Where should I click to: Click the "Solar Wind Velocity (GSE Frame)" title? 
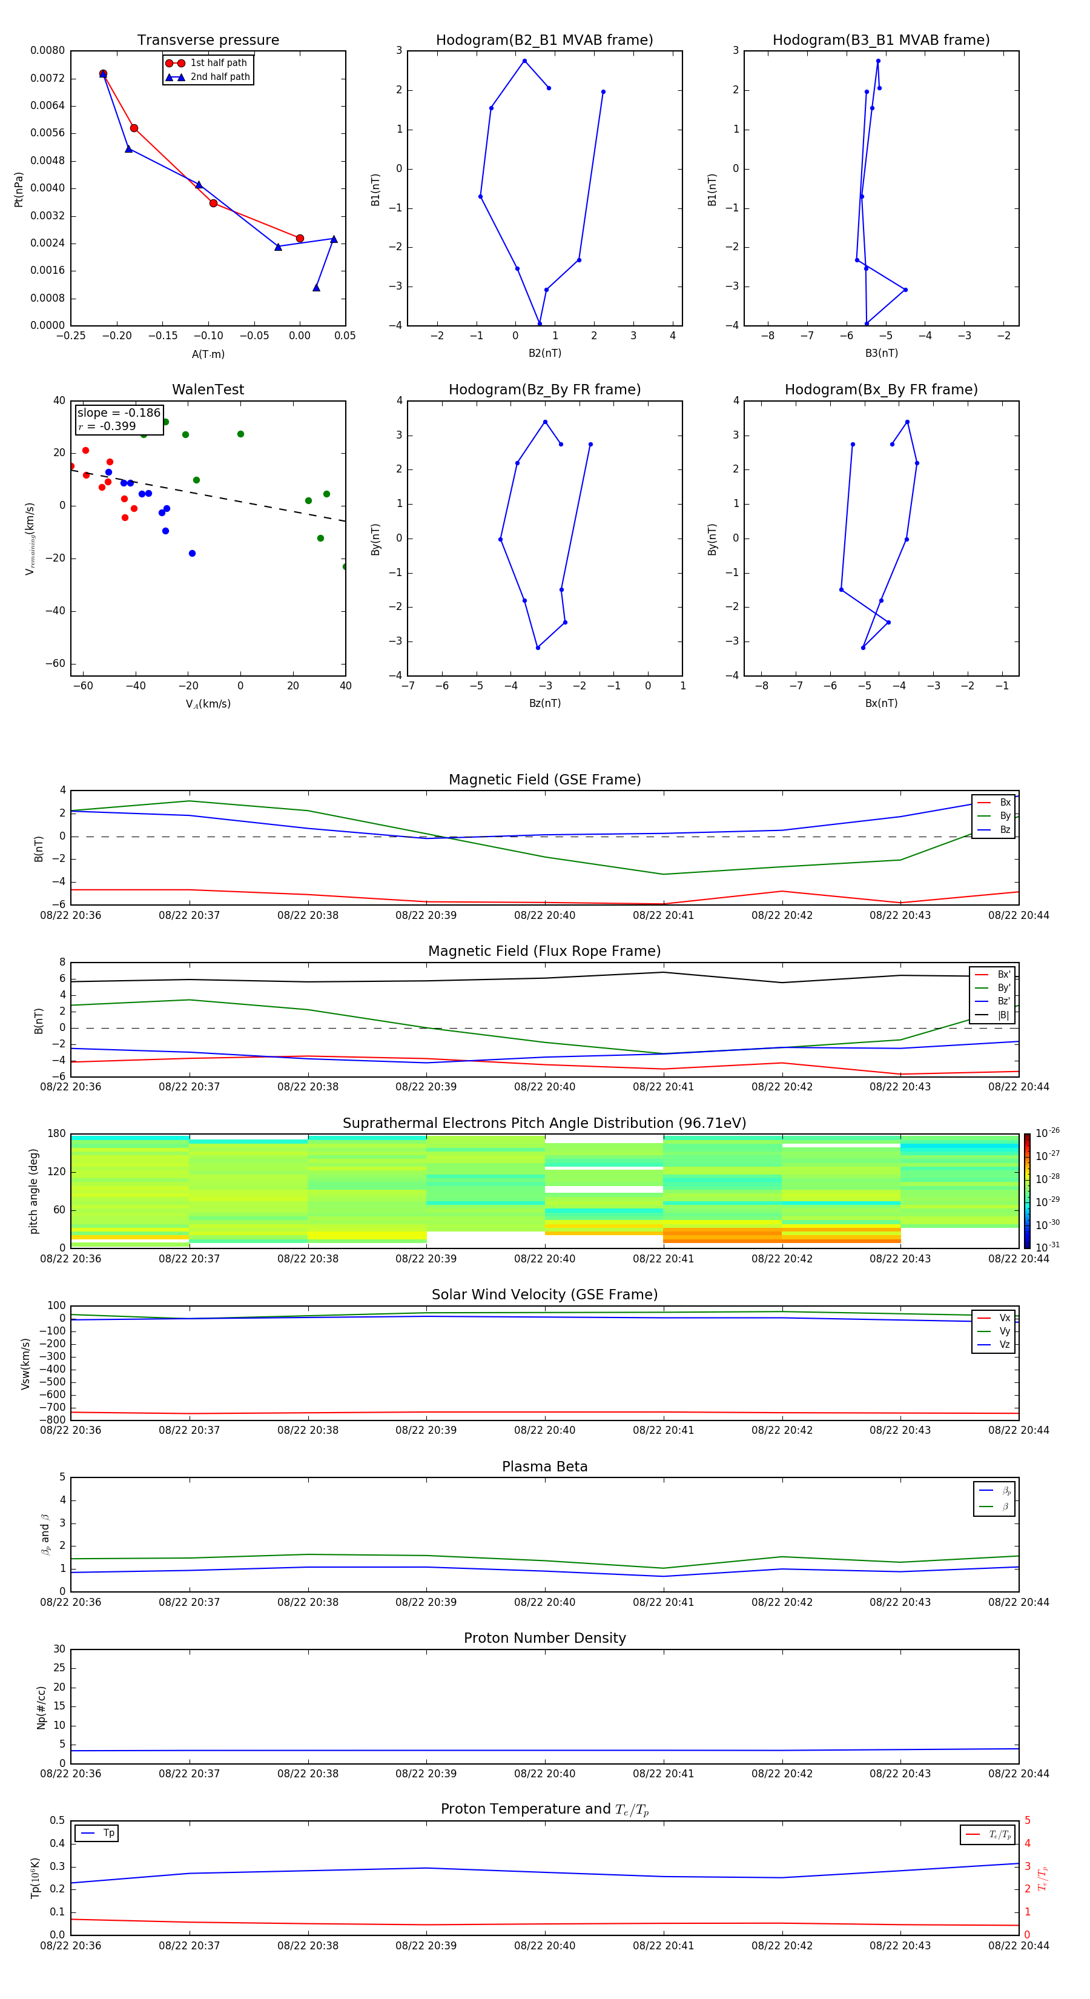tap(544, 1295)
